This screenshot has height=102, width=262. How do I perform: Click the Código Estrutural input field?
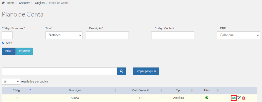point(7,35)
